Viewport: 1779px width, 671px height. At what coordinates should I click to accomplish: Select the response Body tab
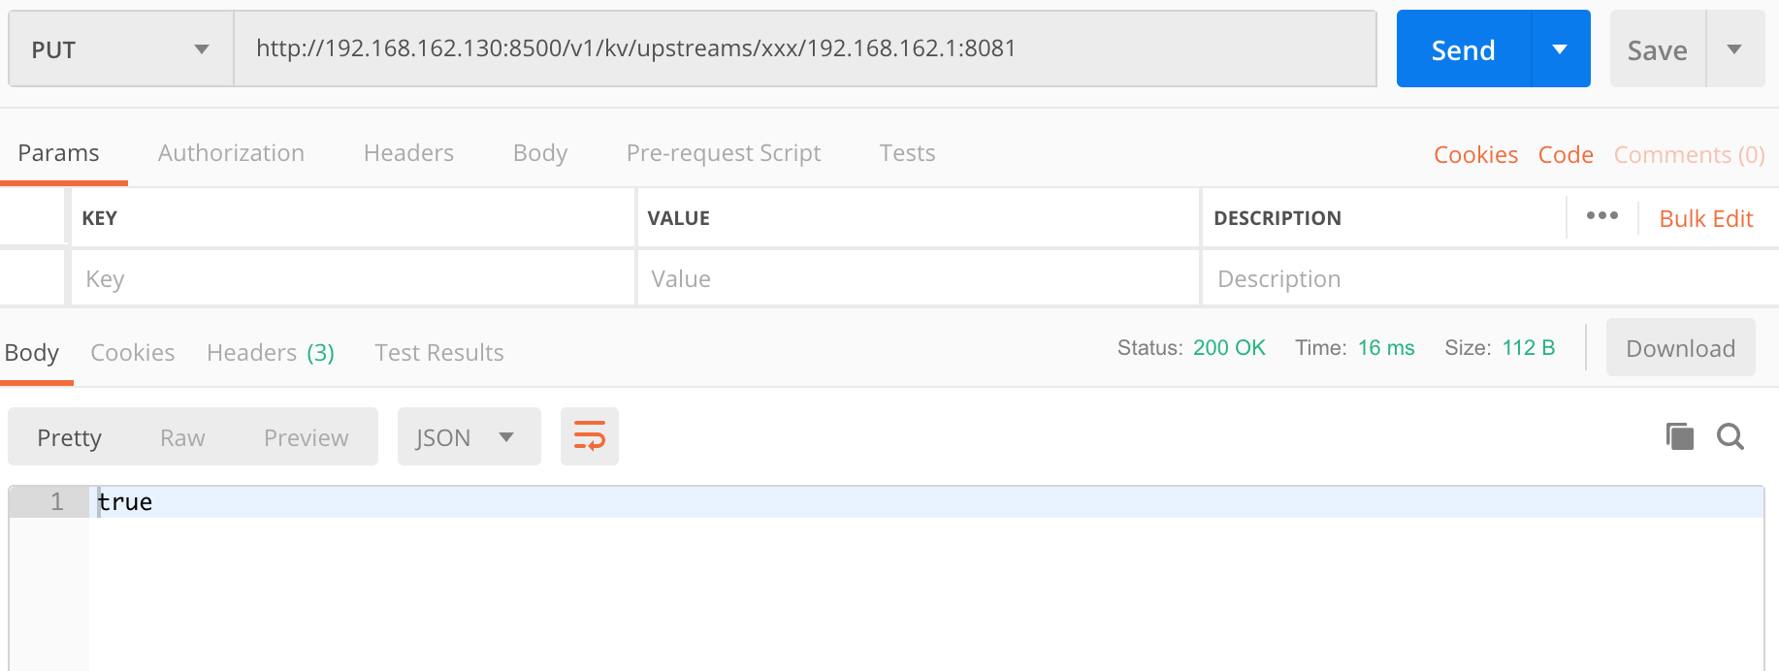click(x=32, y=353)
